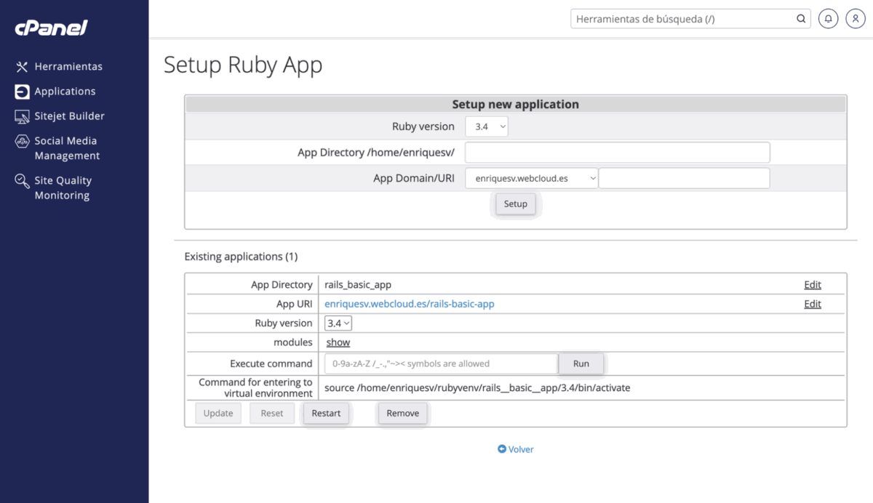Click the cPanel logo
Image resolution: width=873 pixels, height=503 pixels.
tap(51, 28)
